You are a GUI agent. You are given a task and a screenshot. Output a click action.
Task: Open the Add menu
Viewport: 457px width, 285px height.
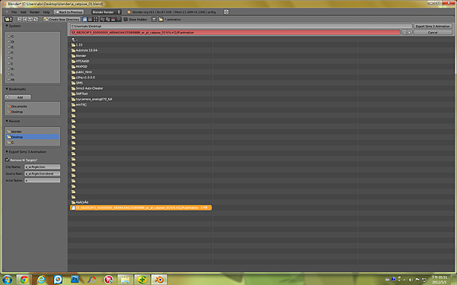(x=23, y=12)
